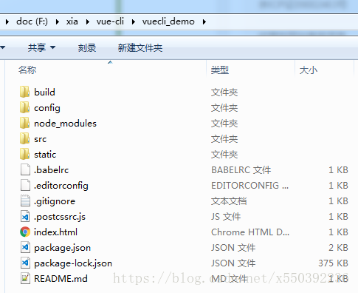
Task: Navigate to vue-cli in address bar
Action: (110, 21)
